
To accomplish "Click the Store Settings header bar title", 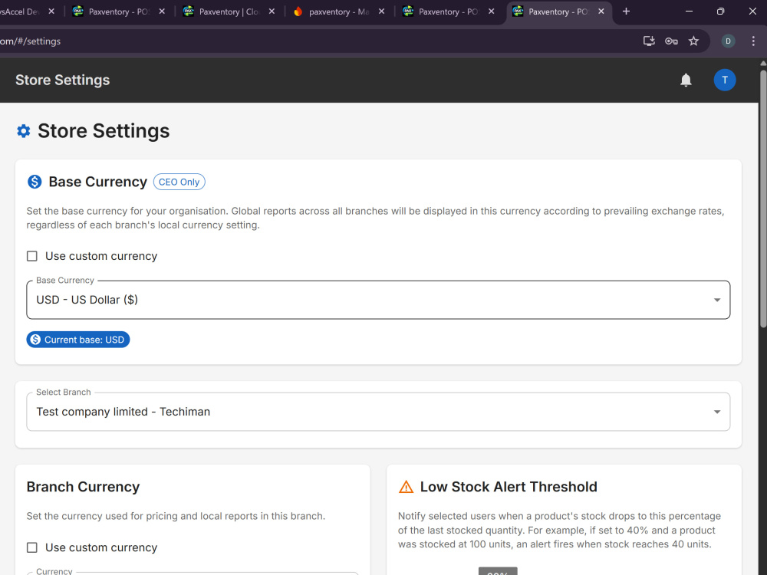I will click(63, 80).
